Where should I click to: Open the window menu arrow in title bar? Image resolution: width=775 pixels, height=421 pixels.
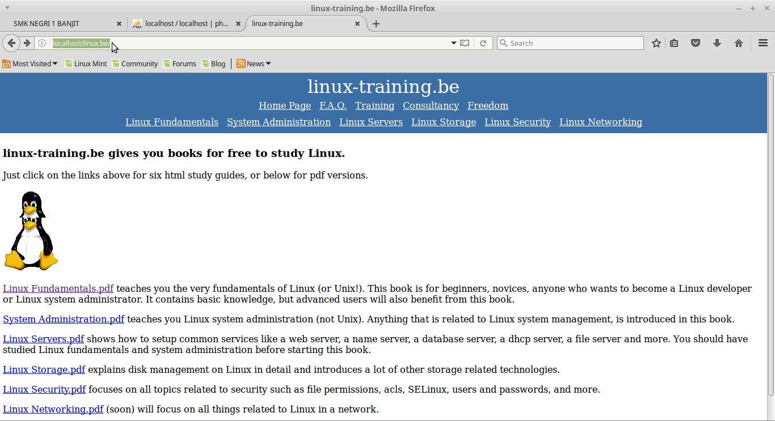point(7,8)
